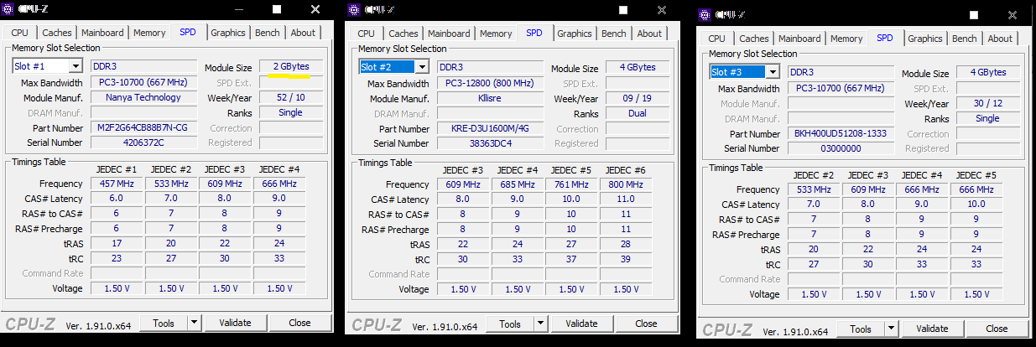The height and width of the screenshot is (347, 1036).
Task: Open the Slot #3 memory slot dropdown
Action: pyautogui.click(x=773, y=72)
